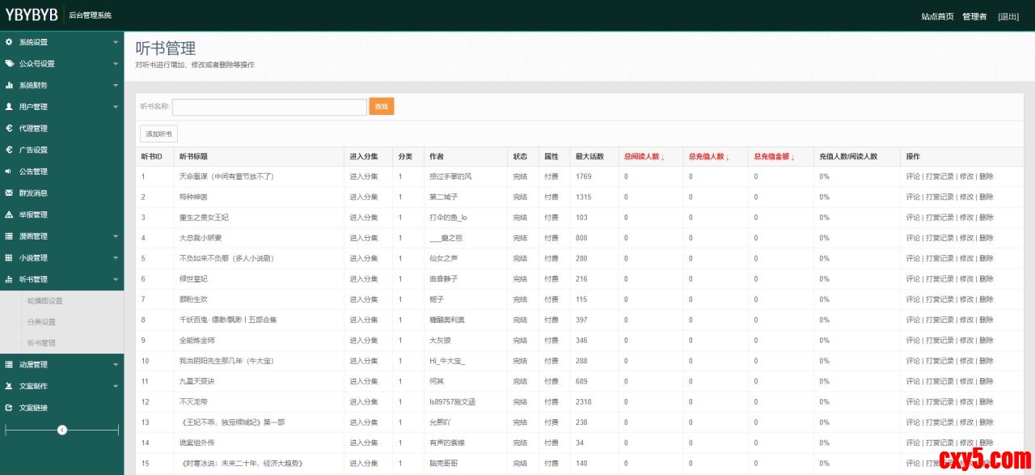
Task: Collapse the 听书管理 sidebar arrow
Action: 115,279
